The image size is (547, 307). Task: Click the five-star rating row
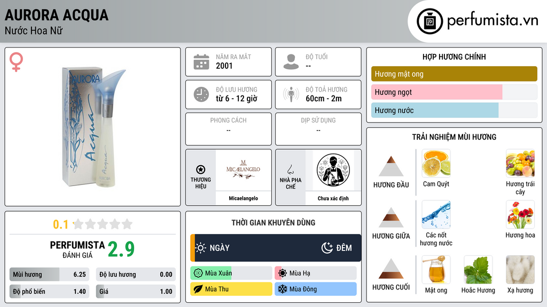point(103,224)
